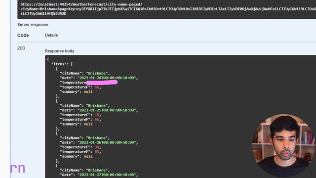Select the 200 status code
This screenshot has height=178, width=316.
pos(21,48)
